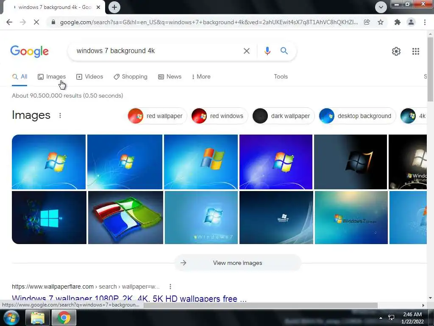Viewport: 434px width, 326px height.
Task: Open the clock showing 2:46 AM
Action: click(x=412, y=318)
